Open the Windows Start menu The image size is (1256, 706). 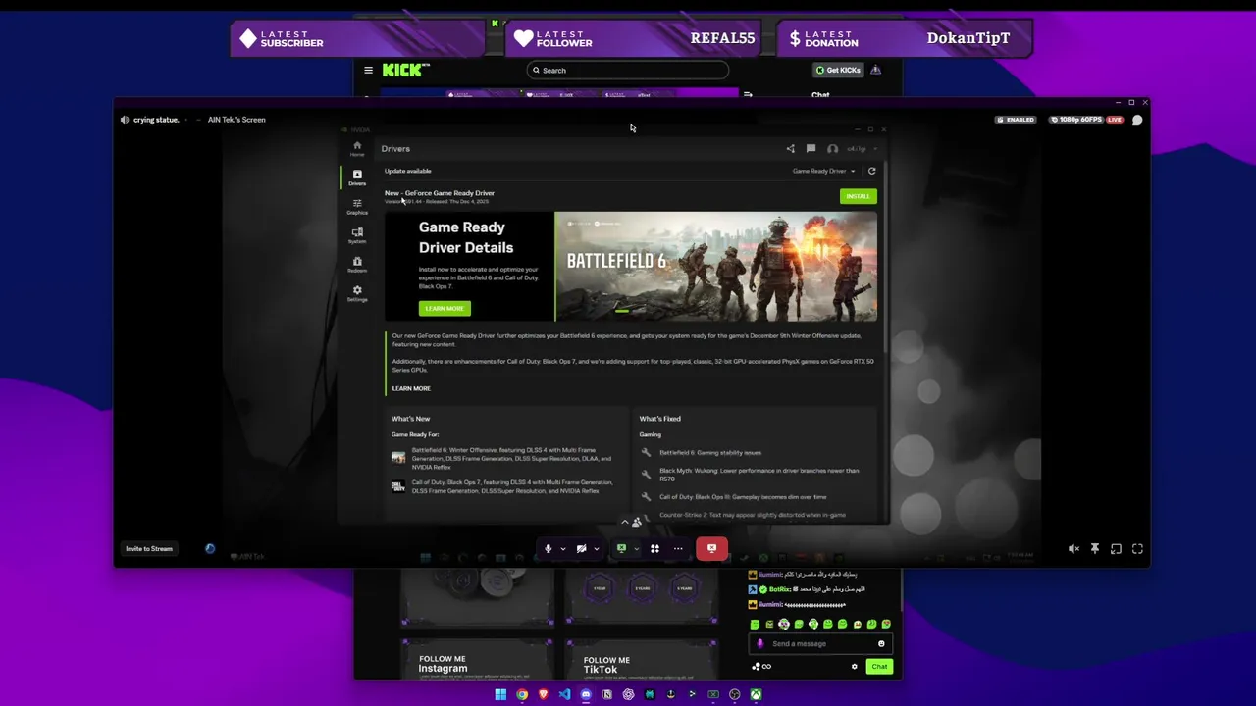(x=500, y=694)
